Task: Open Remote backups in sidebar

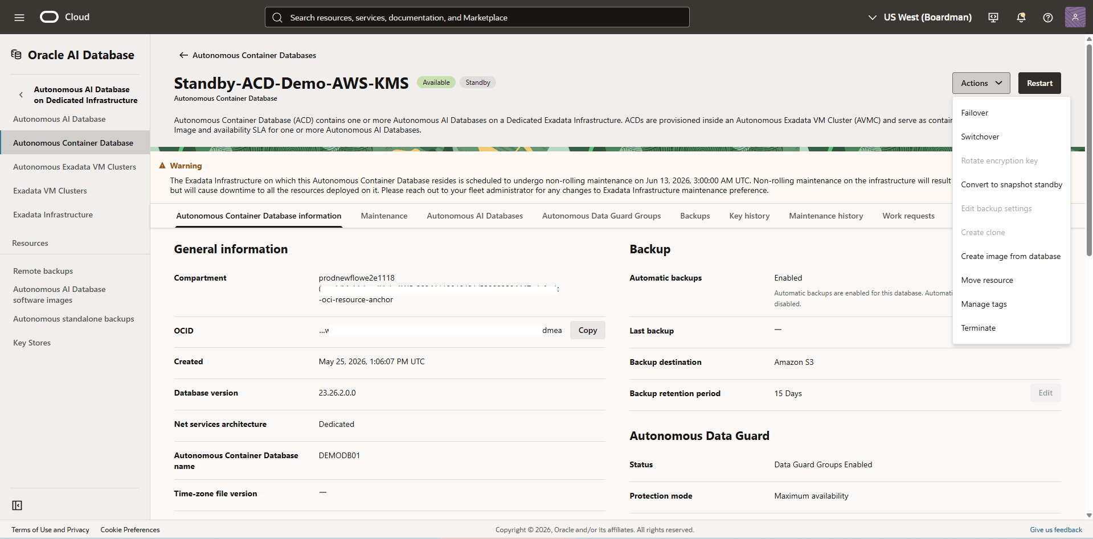Action: (43, 271)
